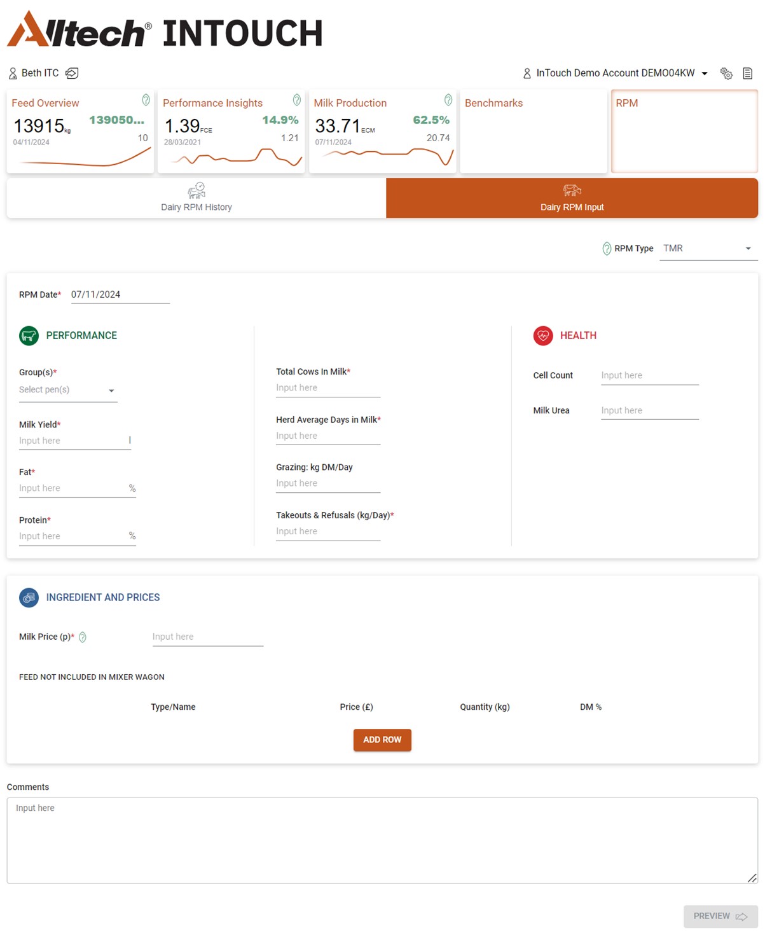Open the RPM Type TMR dropdown
This screenshot has height=933, width=765.
[x=708, y=249]
